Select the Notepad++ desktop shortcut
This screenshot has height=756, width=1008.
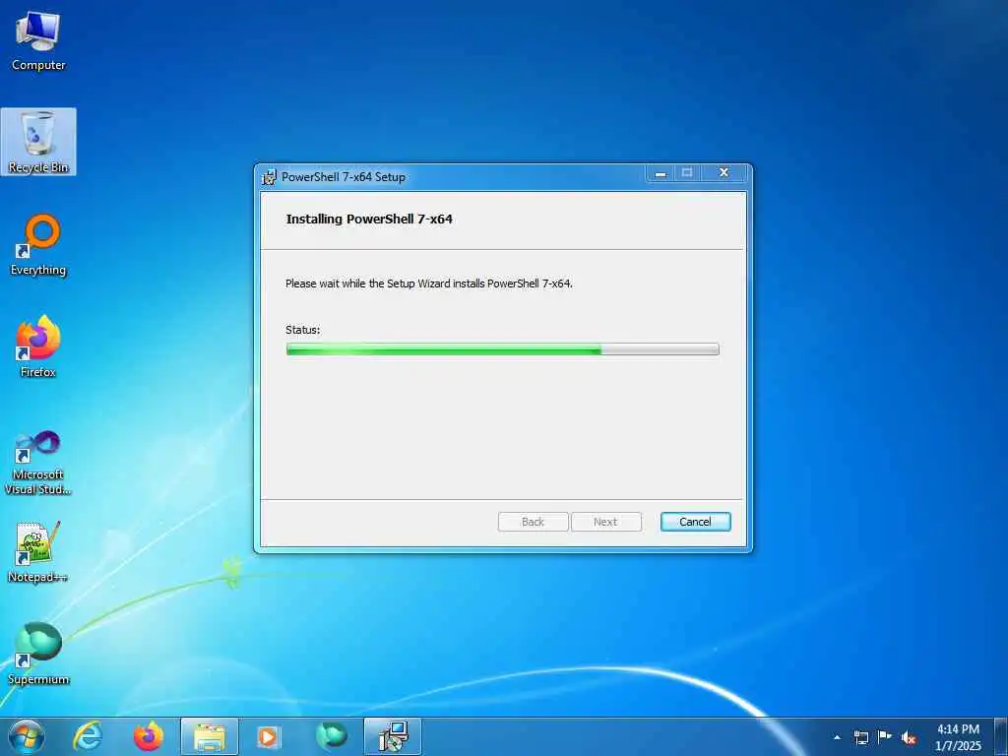tap(38, 551)
